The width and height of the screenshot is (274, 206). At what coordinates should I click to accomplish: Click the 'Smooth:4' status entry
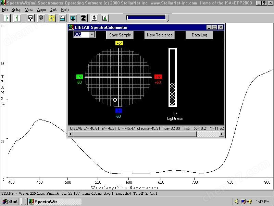point(123,193)
